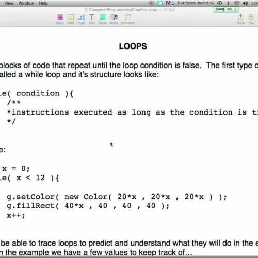Click the volume speaker icon
This screenshot has width=258, height=258.
245,3
